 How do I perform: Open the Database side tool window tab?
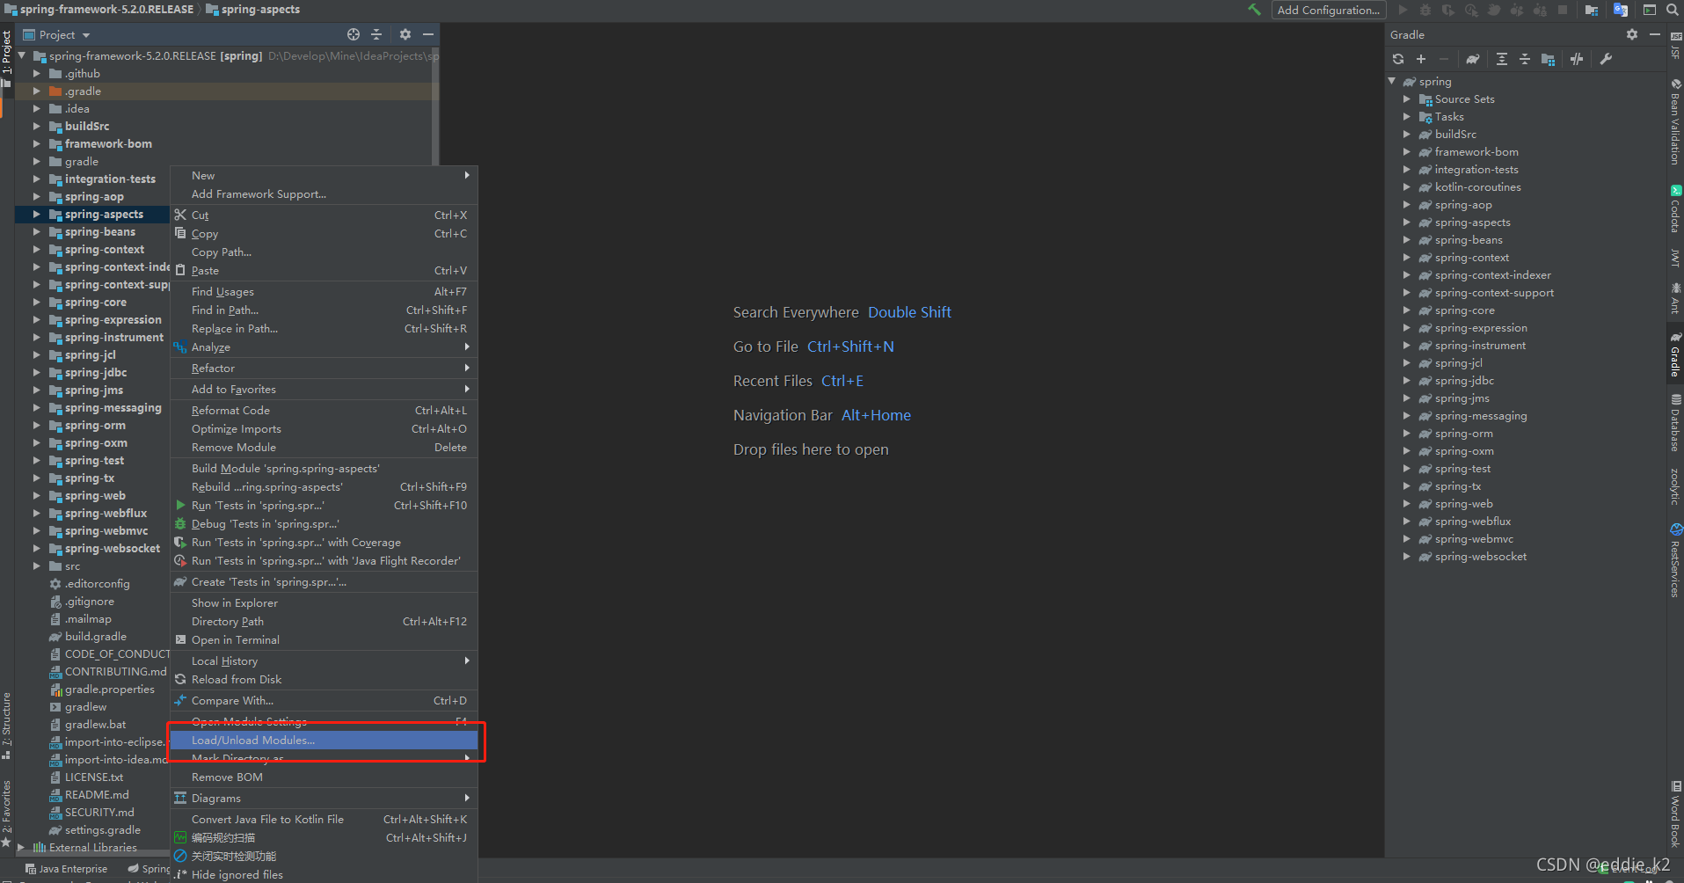[1675, 422]
